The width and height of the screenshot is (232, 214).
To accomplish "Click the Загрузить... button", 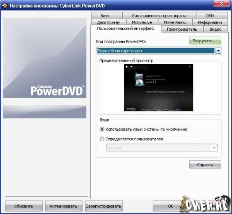I will point(205,41).
